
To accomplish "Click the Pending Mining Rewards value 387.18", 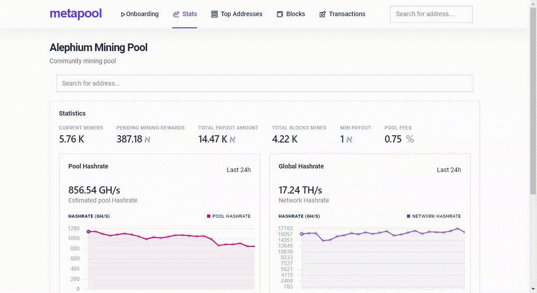I will (x=129, y=139).
